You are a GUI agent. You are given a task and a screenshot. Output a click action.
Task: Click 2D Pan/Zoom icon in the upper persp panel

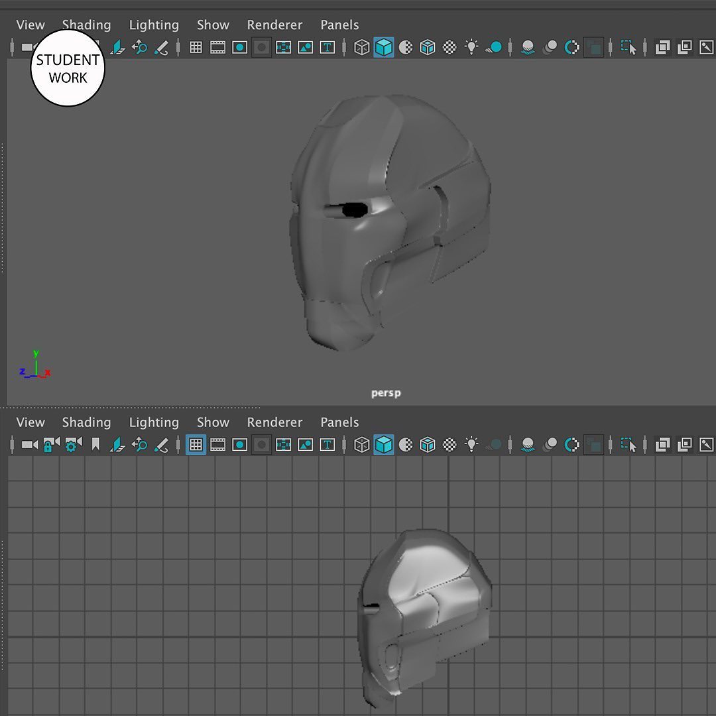pos(139,48)
